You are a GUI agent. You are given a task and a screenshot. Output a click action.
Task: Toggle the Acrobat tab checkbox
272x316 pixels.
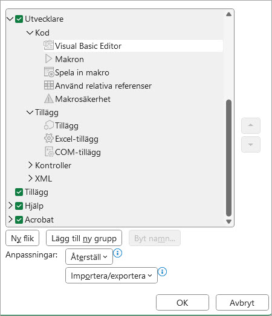pyautogui.click(x=19, y=220)
